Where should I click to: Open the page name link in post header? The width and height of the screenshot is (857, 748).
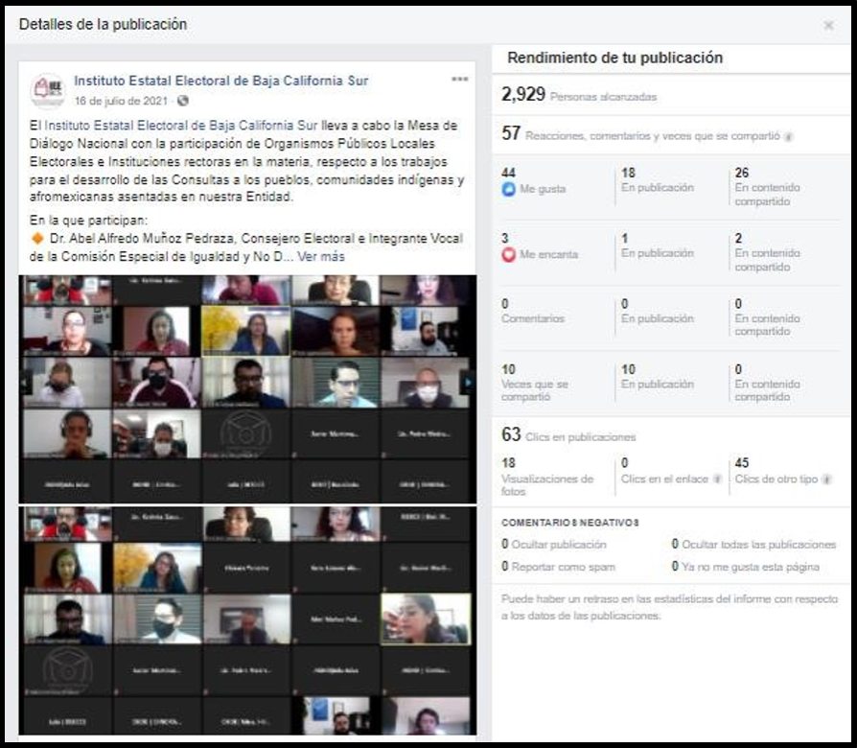pos(220,81)
